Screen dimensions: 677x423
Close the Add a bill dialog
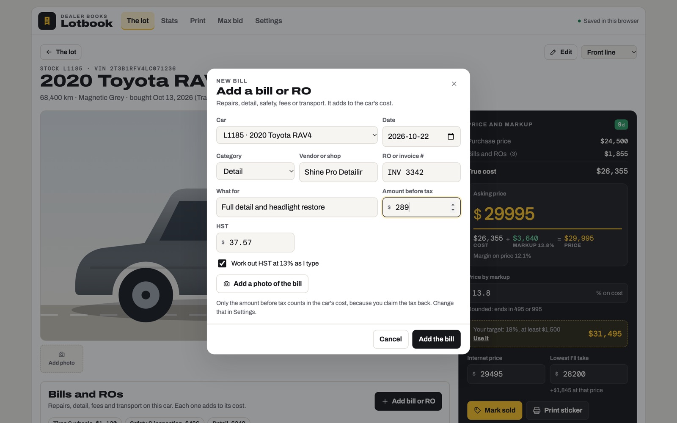[x=454, y=84]
